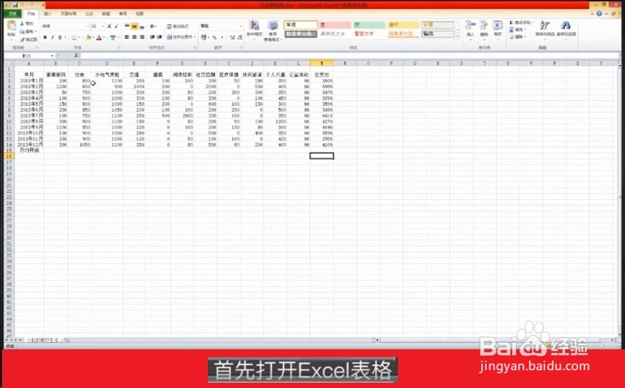Screen dimensions: 625x388
Task: Click the Excel Help question icon
Action: click(599, 14)
